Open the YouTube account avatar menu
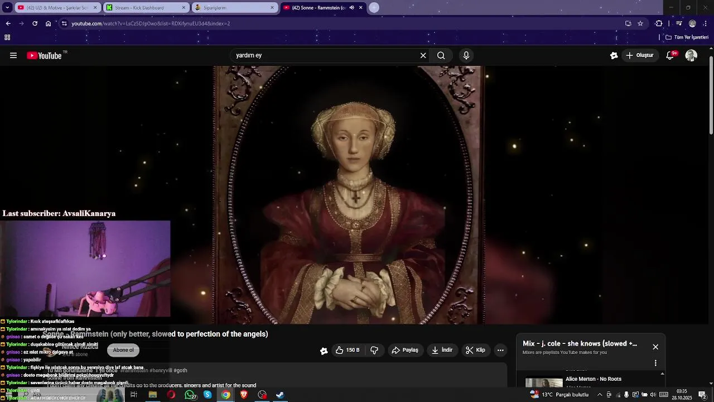Viewport: 714px width, 402px height. pos(691,55)
